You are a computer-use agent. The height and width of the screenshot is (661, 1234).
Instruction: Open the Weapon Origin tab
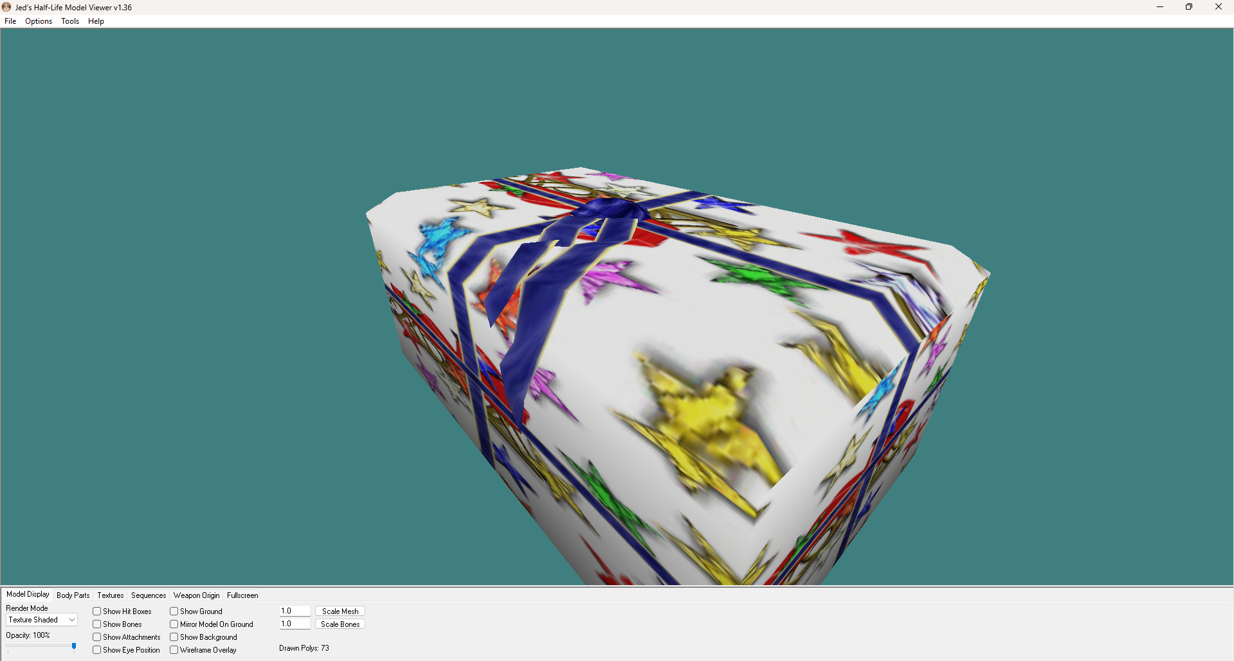pos(197,595)
